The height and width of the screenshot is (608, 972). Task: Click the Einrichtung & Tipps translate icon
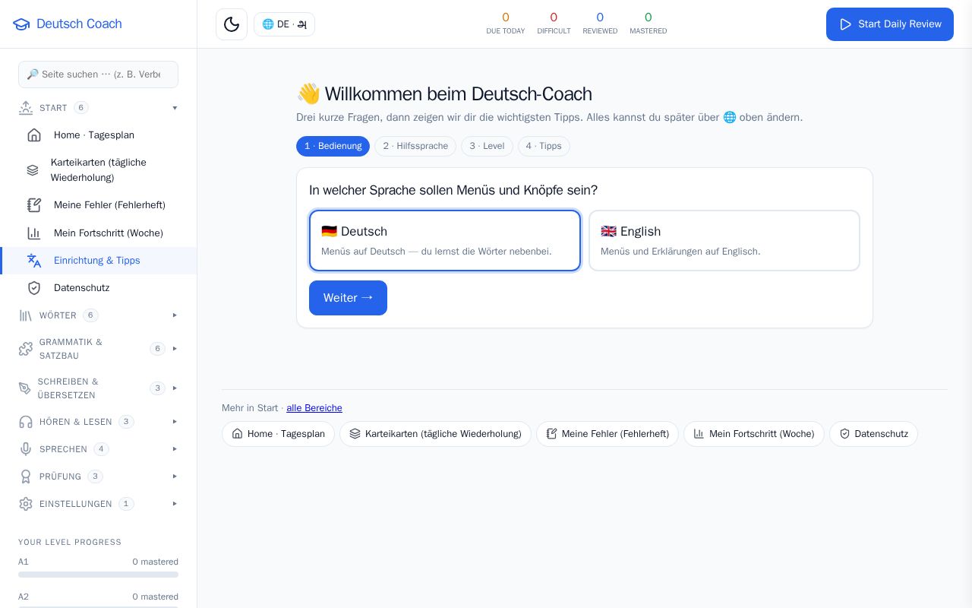point(34,261)
